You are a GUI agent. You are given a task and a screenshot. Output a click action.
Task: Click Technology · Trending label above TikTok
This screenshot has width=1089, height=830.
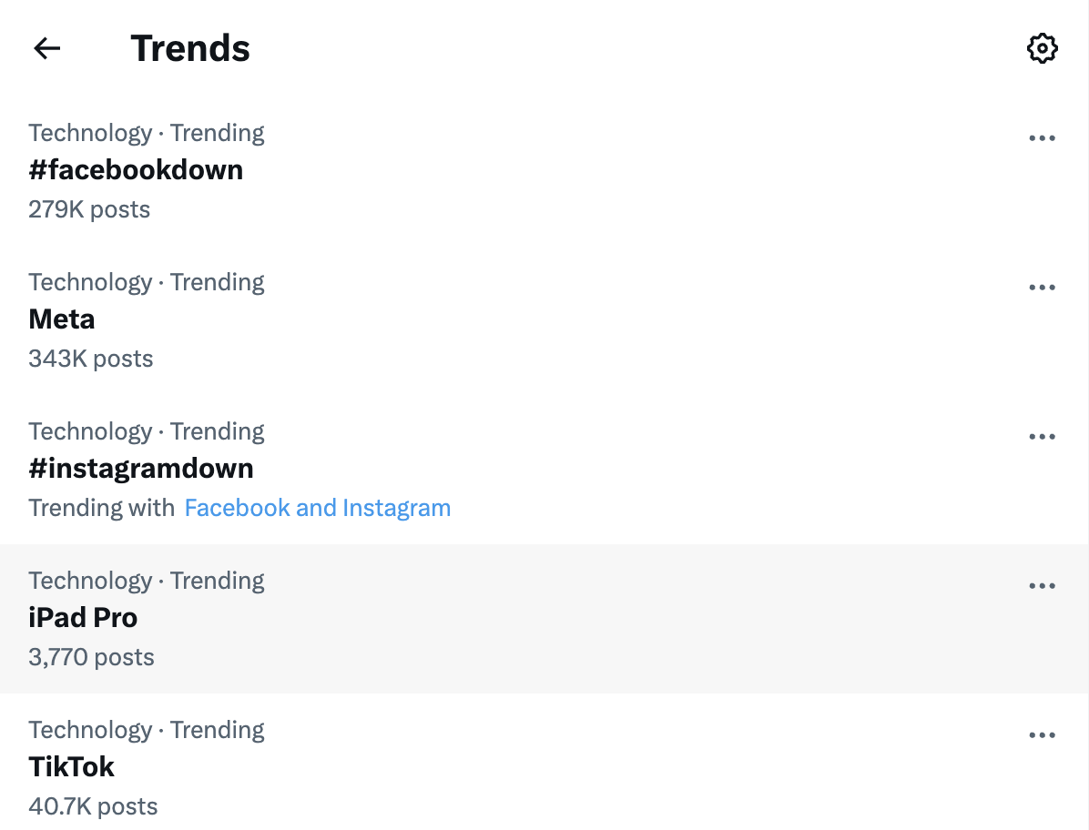click(147, 730)
